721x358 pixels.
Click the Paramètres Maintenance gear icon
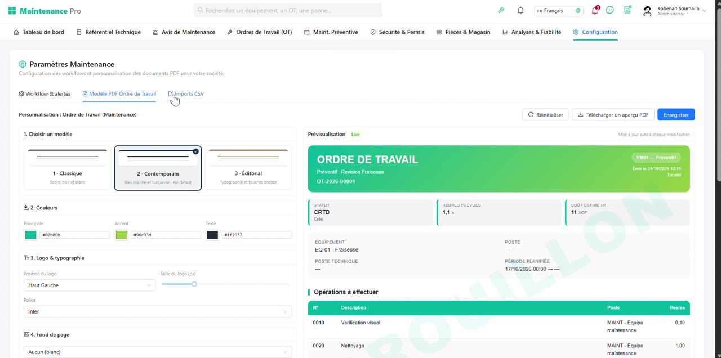point(23,64)
